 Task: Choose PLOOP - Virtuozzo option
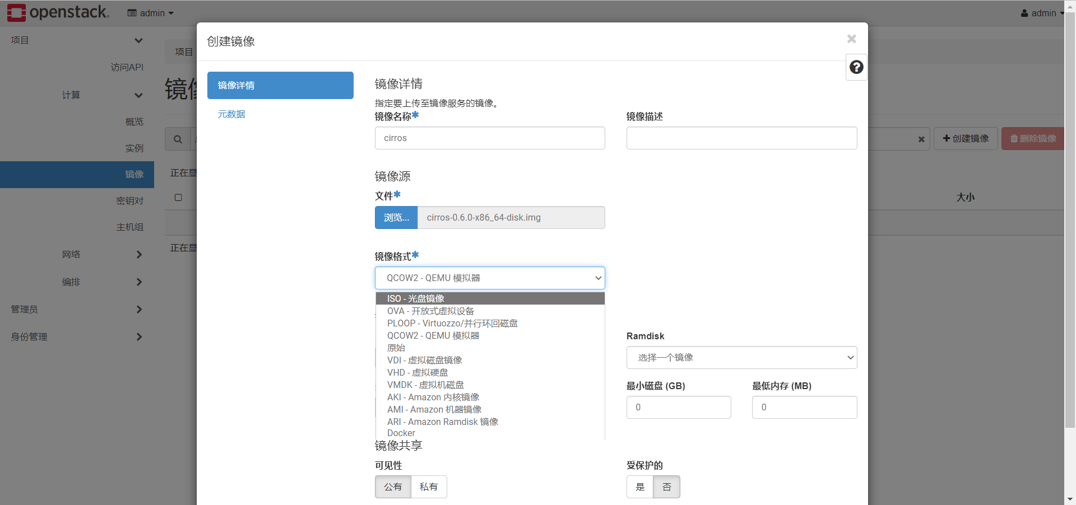490,323
